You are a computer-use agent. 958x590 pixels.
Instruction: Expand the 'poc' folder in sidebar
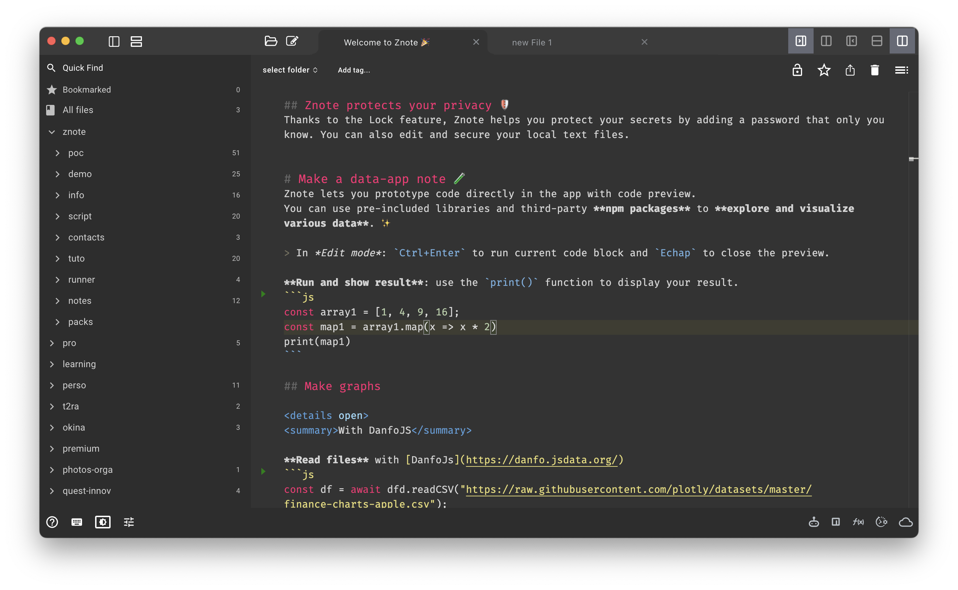pyautogui.click(x=58, y=152)
